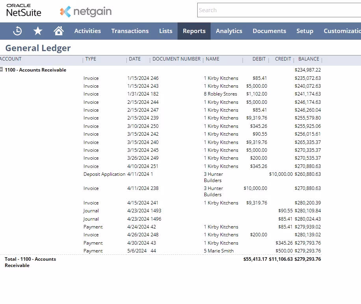Click the Total 1100 Accounts Receivable row

tap(30, 262)
